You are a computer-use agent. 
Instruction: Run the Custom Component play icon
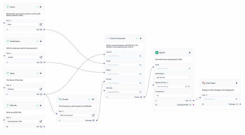point(141,38)
